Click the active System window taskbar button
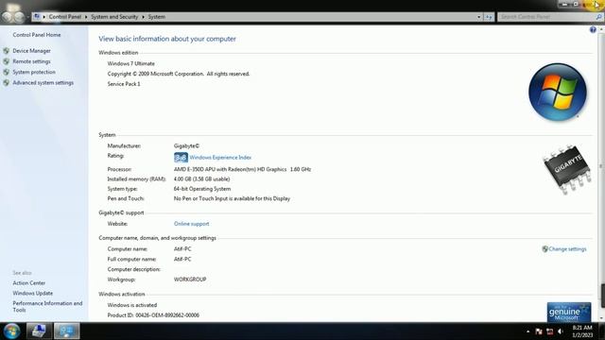The width and height of the screenshot is (605, 340). click(66, 331)
